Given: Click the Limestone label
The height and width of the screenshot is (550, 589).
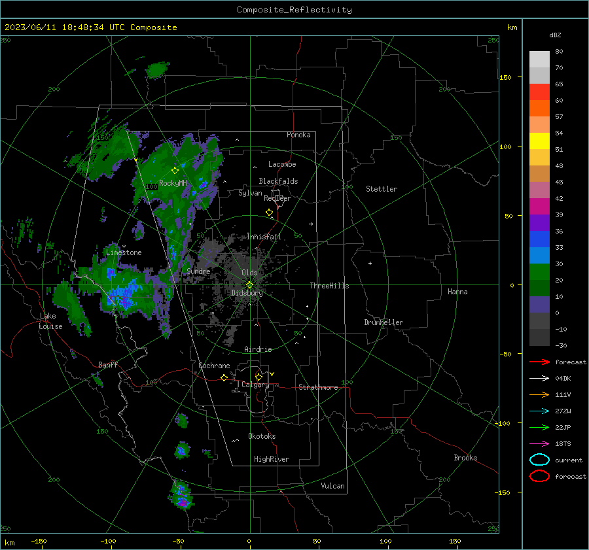Looking at the screenshot, I should (124, 252).
